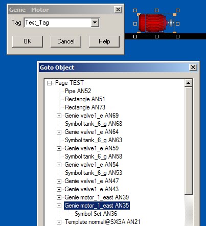Click the vertical scrollbar thumb
This screenshot has height=226, width=206.
click(189, 141)
